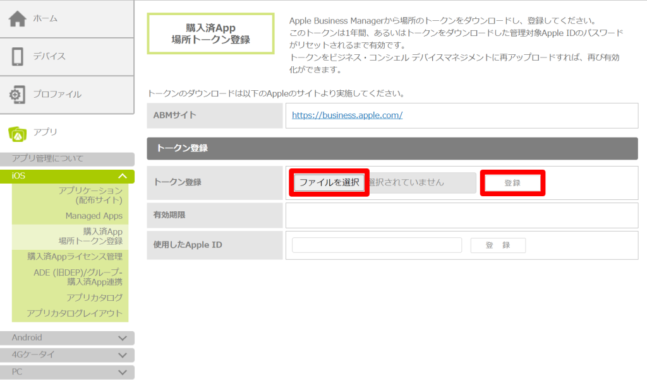Click the Device smartphone icon
647x381 pixels.
pos(17,57)
